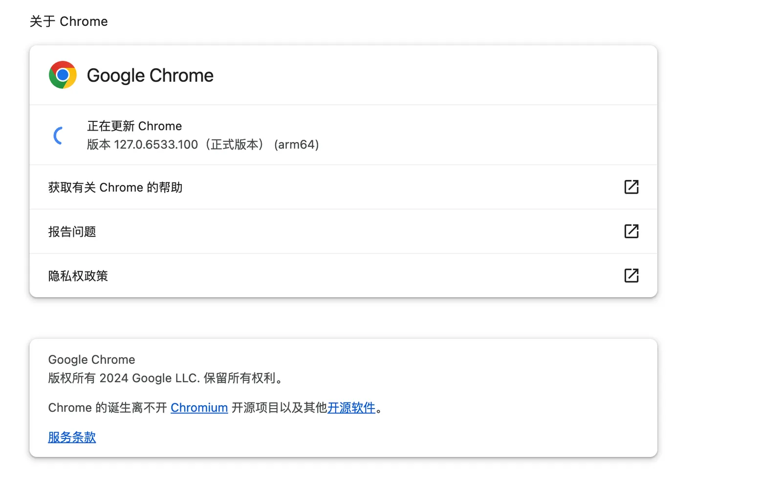Open the 隐私权政策 row
782x481 pixels.
click(343, 275)
